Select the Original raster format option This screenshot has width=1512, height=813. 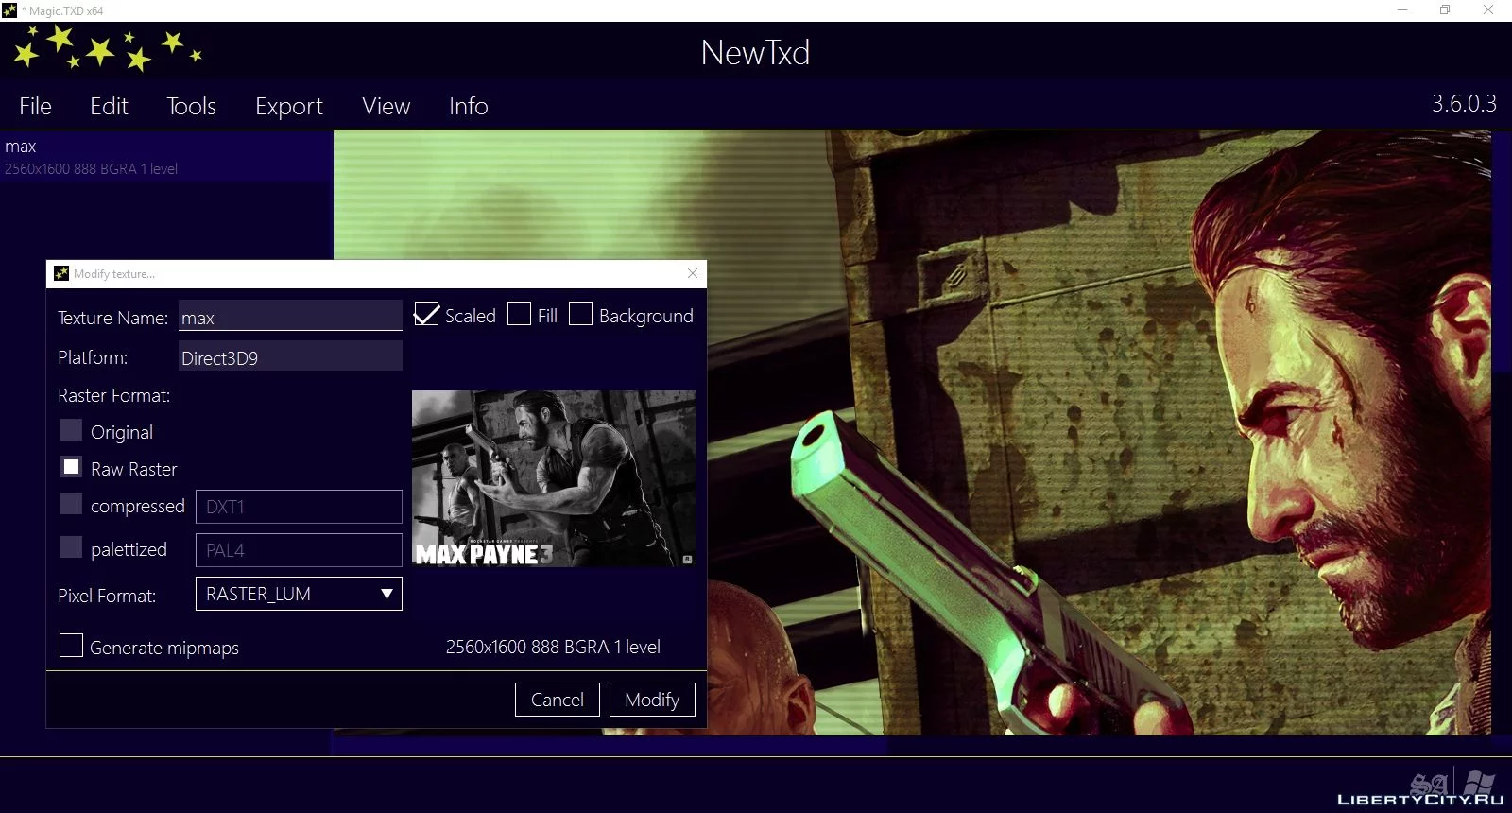[x=71, y=430]
